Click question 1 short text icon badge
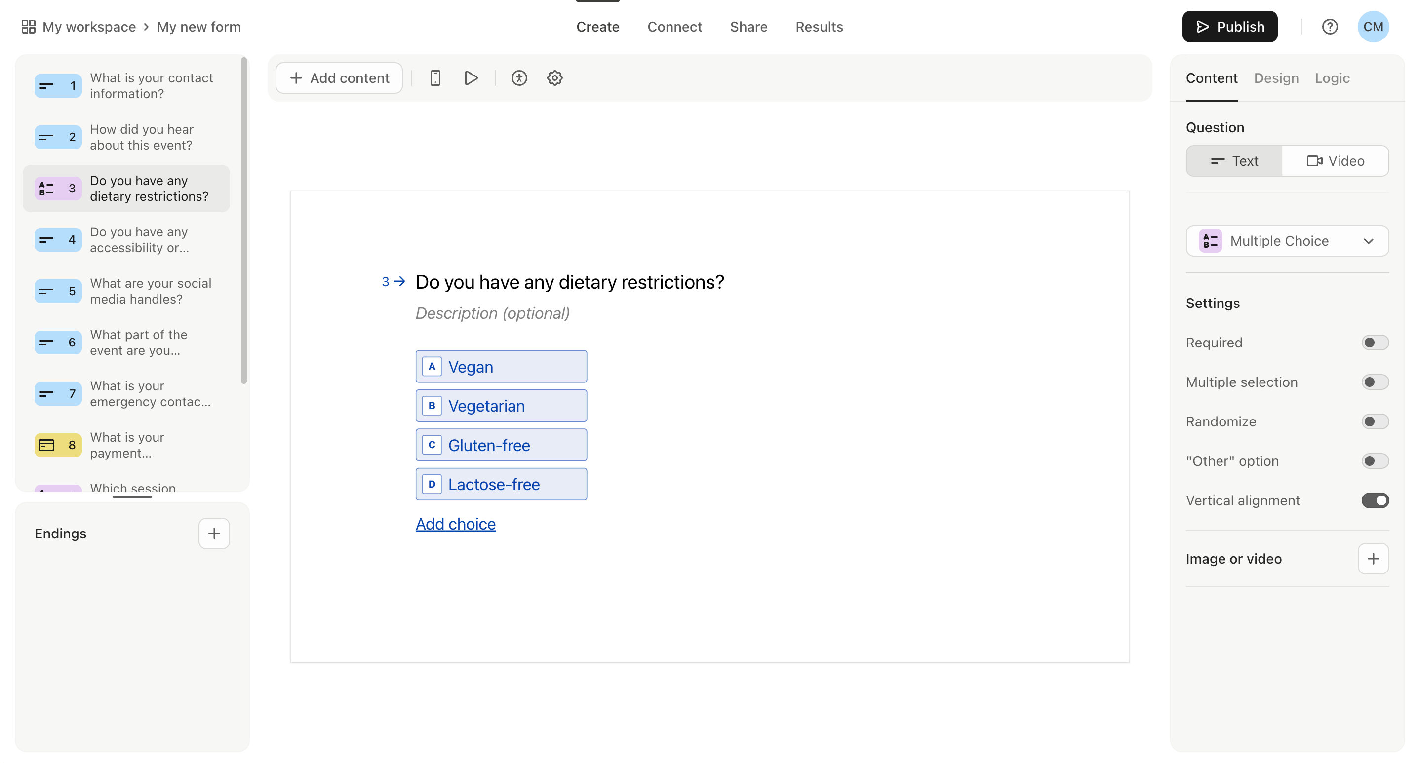 (58, 86)
